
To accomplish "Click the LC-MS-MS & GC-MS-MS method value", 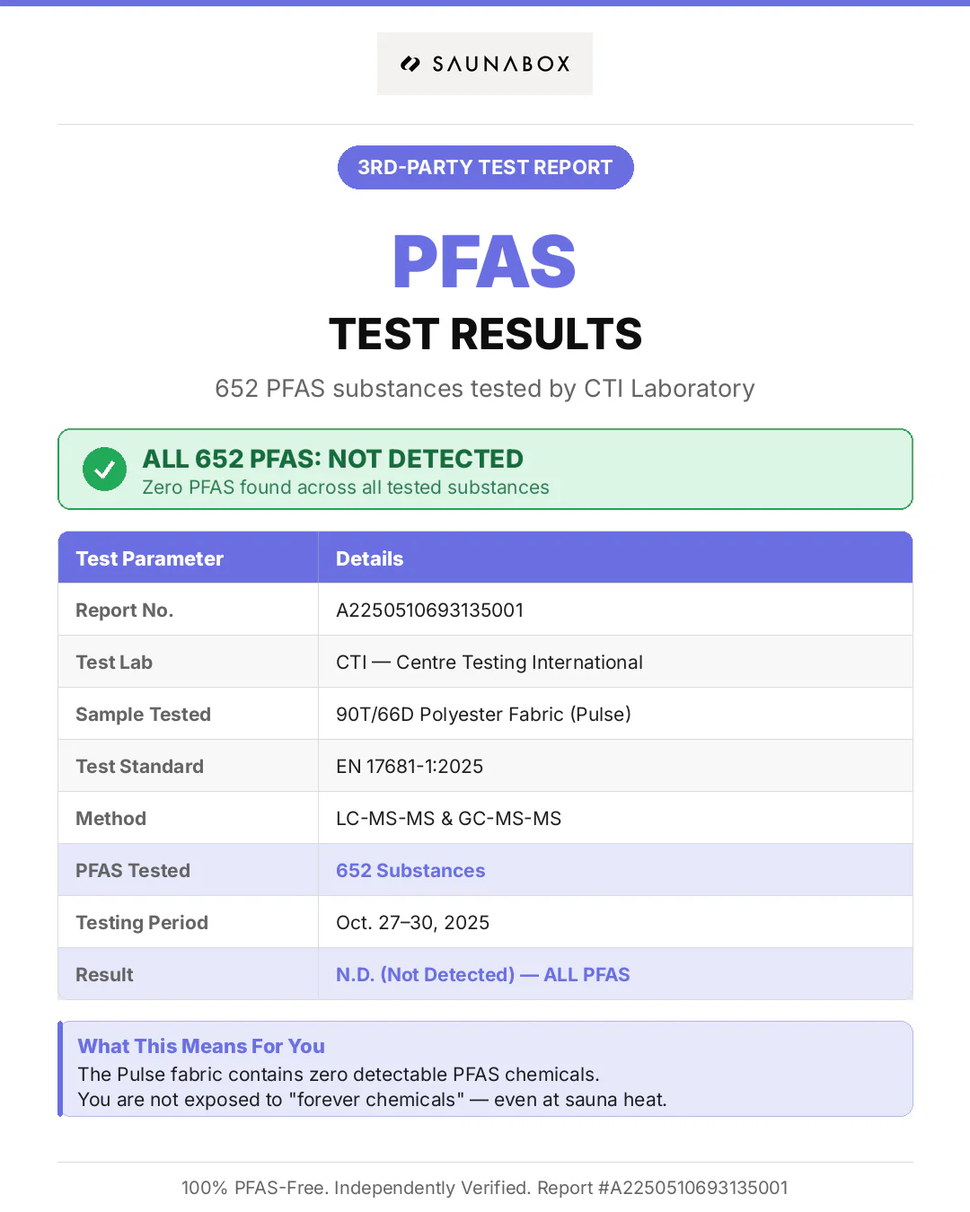I will pyautogui.click(x=448, y=819).
